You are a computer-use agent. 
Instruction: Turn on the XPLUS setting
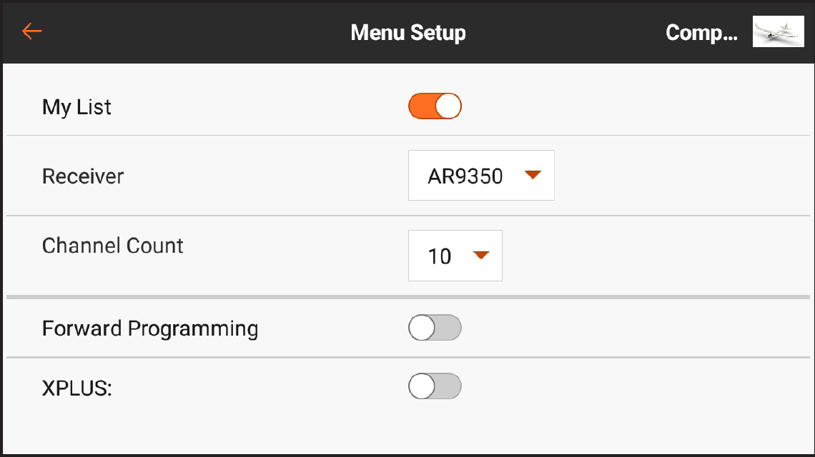pos(435,386)
